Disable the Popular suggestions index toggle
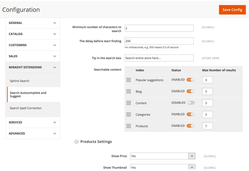 [x=190, y=80]
